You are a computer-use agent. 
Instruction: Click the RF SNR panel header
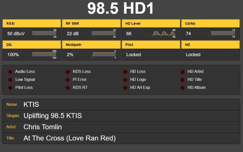coord(91,23)
